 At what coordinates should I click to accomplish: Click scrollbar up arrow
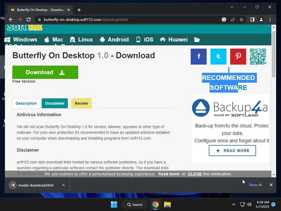coord(274,27)
